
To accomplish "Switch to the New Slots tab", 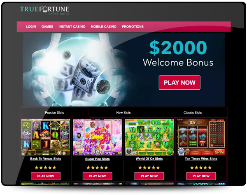I will tap(123, 113).
